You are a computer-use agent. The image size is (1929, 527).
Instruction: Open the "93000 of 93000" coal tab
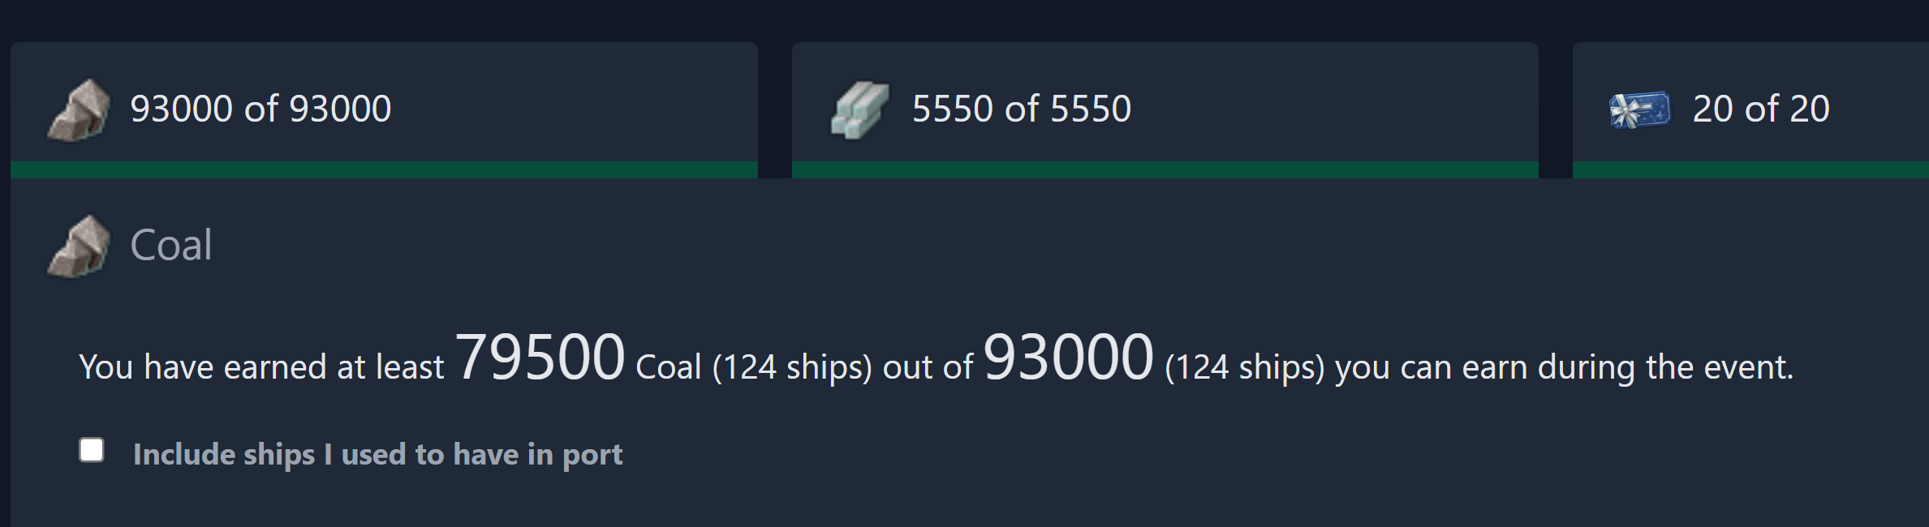click(261, 109)
